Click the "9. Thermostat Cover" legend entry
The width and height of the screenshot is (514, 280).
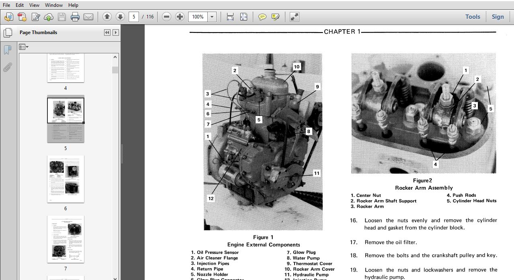click(309, 264)
